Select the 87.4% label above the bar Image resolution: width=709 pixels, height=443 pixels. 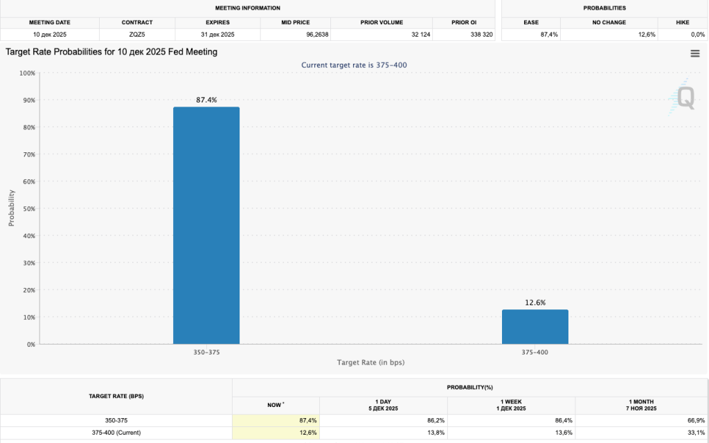[206, 100]
